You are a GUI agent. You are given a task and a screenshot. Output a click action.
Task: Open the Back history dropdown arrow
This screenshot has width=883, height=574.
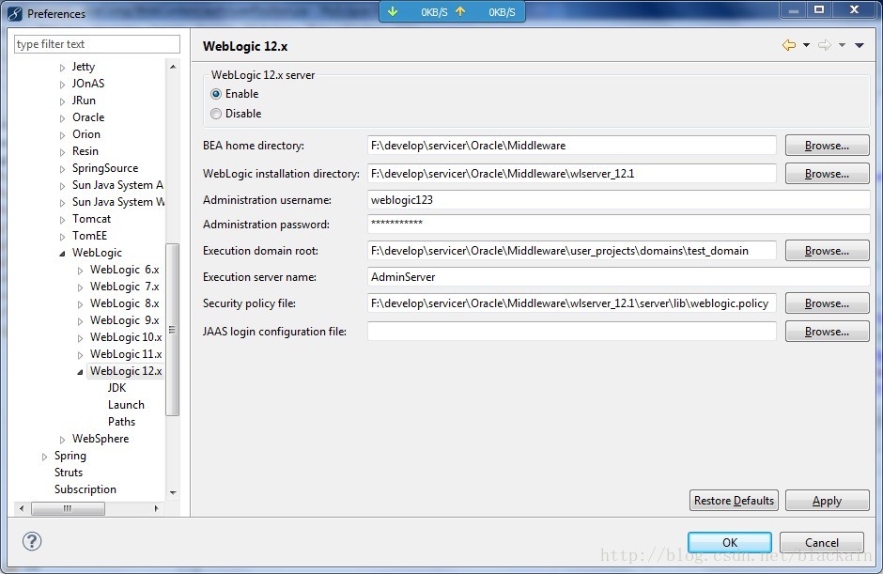point(806,45)
